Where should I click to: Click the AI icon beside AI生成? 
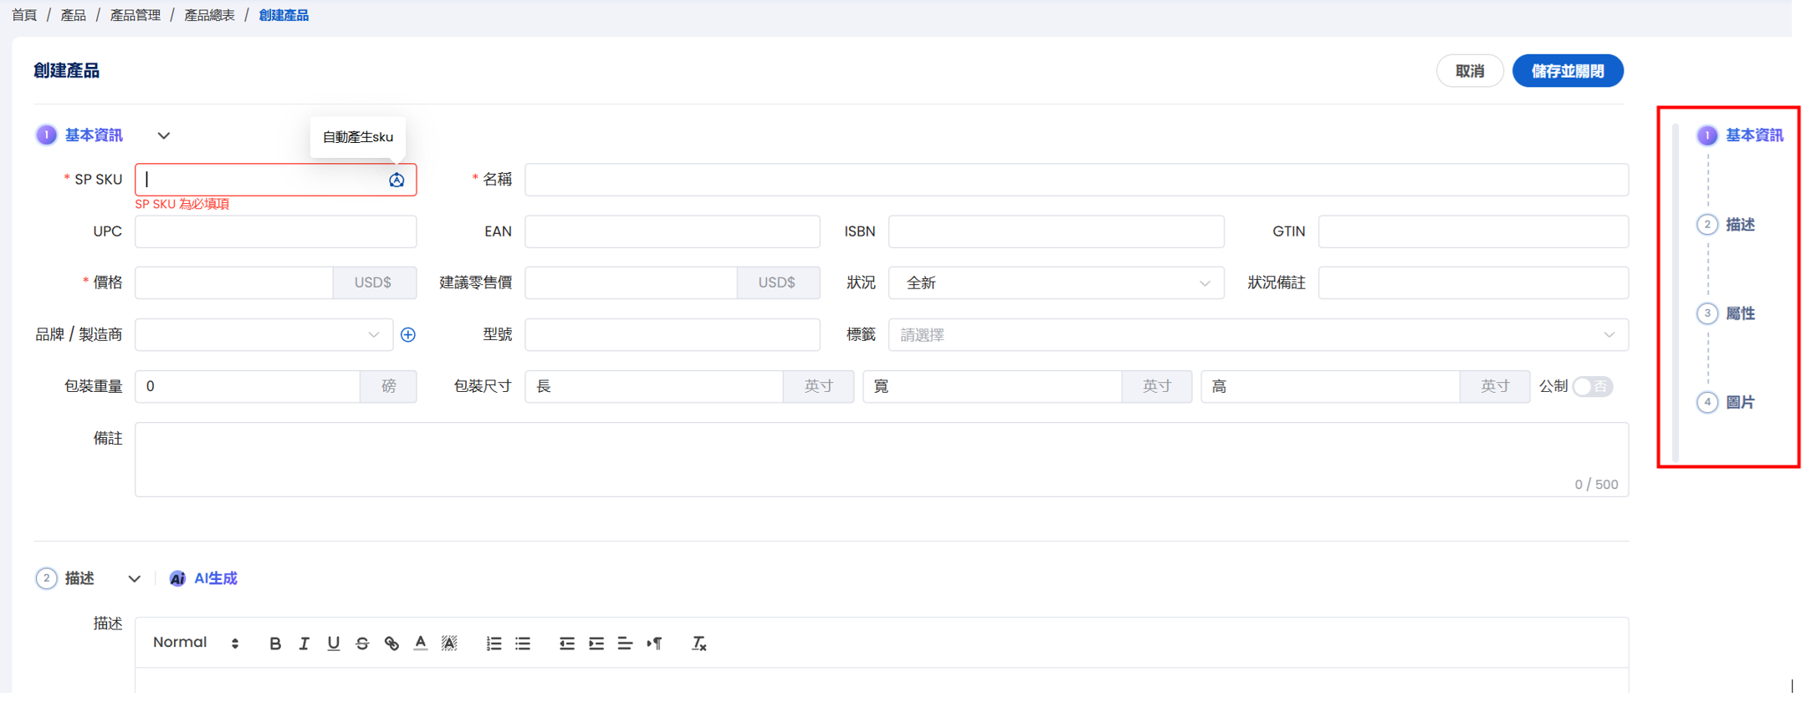tap(177, 578)
